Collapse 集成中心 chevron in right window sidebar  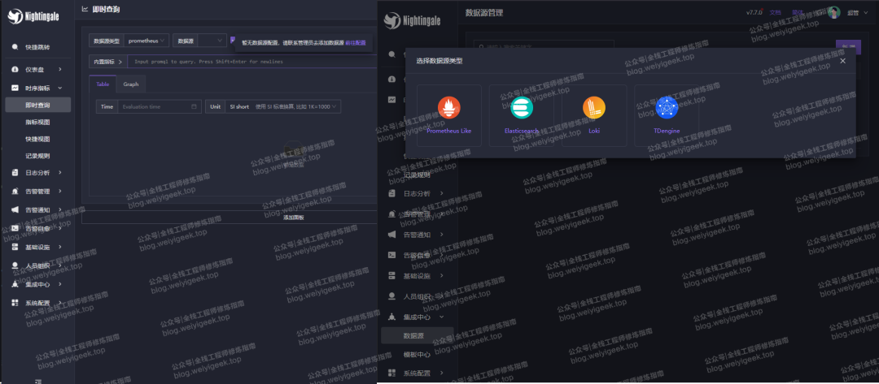[x=442, y=317]
